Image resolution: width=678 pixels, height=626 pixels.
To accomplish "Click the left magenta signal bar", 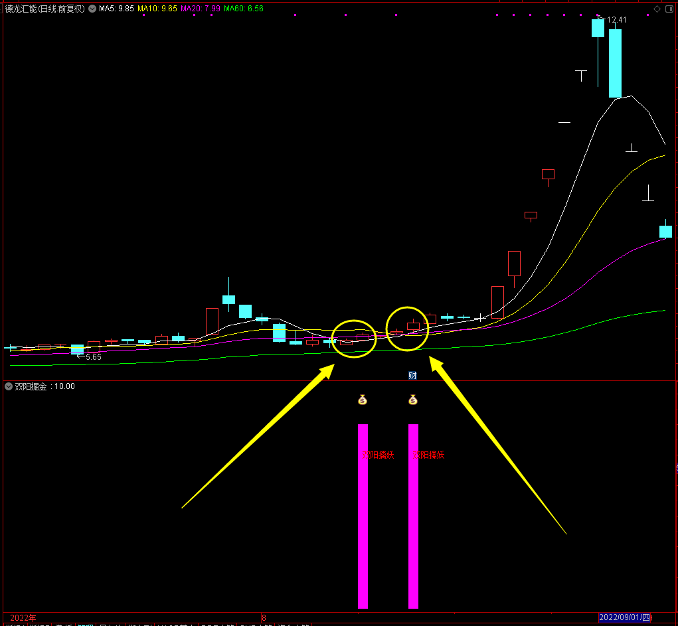I will click(x=363, y=516).
